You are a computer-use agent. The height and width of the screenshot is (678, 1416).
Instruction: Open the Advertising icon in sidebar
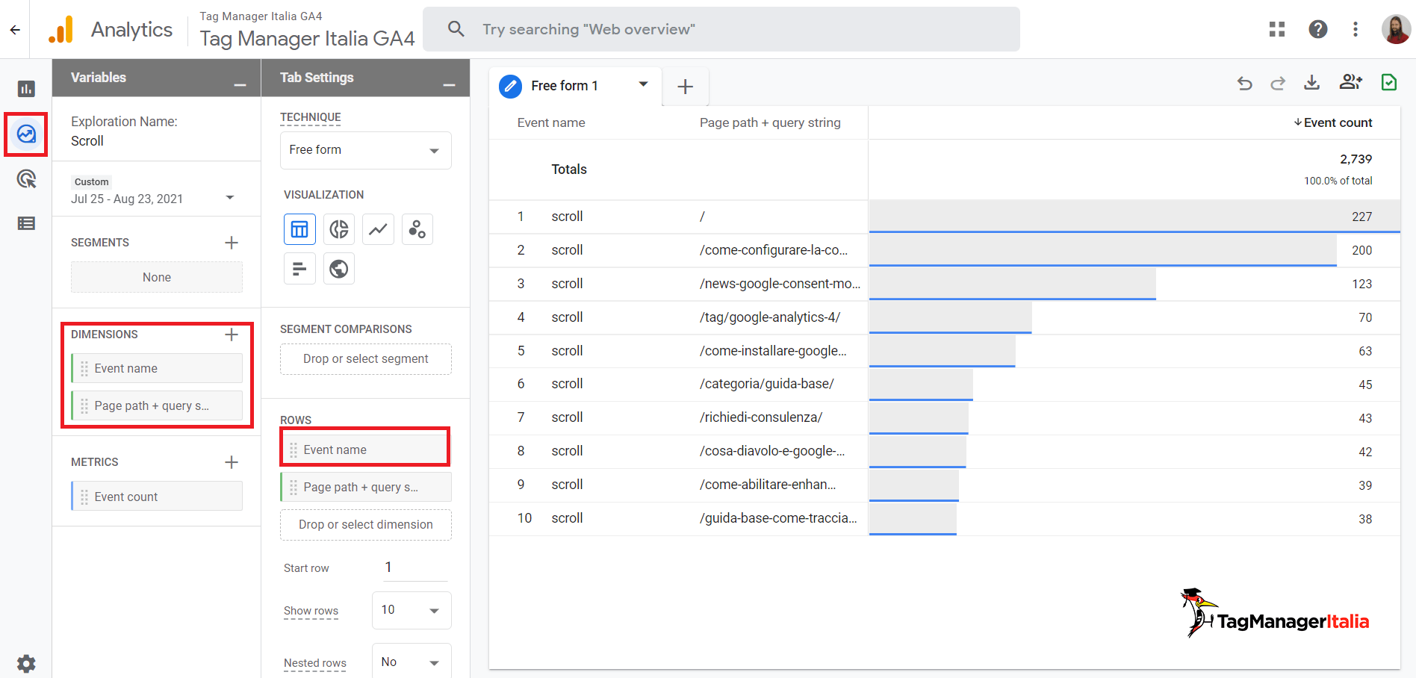(26, 179)
